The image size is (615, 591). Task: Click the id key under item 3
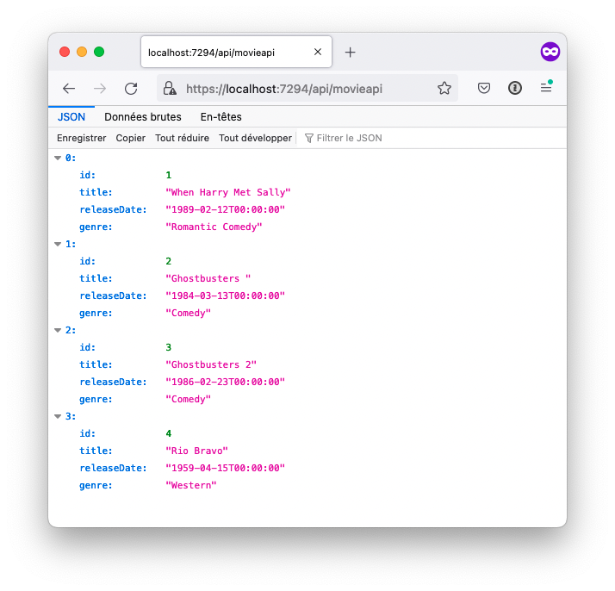point(88,433)
